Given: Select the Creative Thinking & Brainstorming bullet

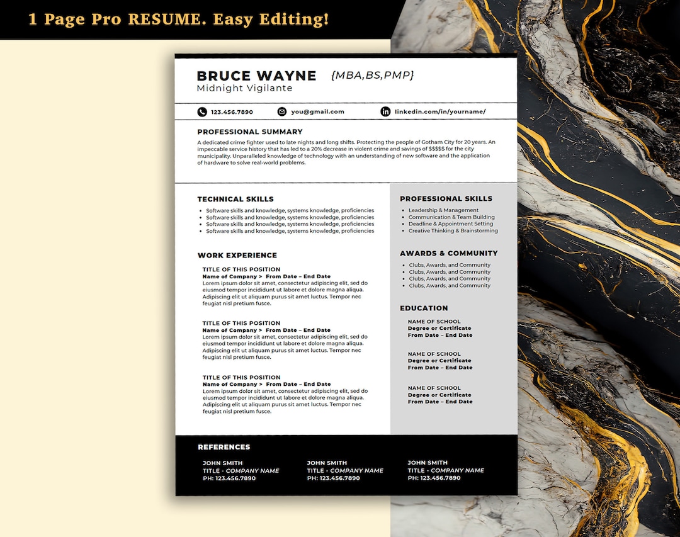Looking at the screenshot, I should click(x=453, y=231).
